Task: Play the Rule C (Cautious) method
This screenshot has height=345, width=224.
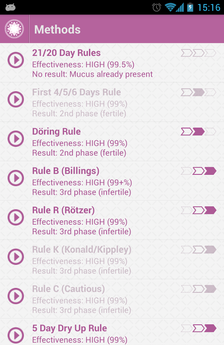Action: (x=15, y=296)
